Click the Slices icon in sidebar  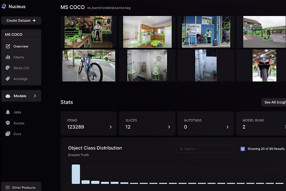click(8, 68)
